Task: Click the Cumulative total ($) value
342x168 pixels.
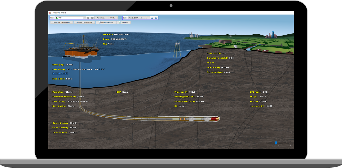Action: (x=231, y=58)
